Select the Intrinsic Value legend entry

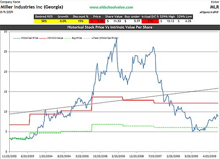pos(51,38)
